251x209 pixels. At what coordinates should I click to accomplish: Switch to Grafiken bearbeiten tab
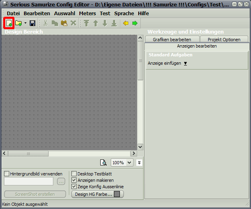click(x=172, y=40)
